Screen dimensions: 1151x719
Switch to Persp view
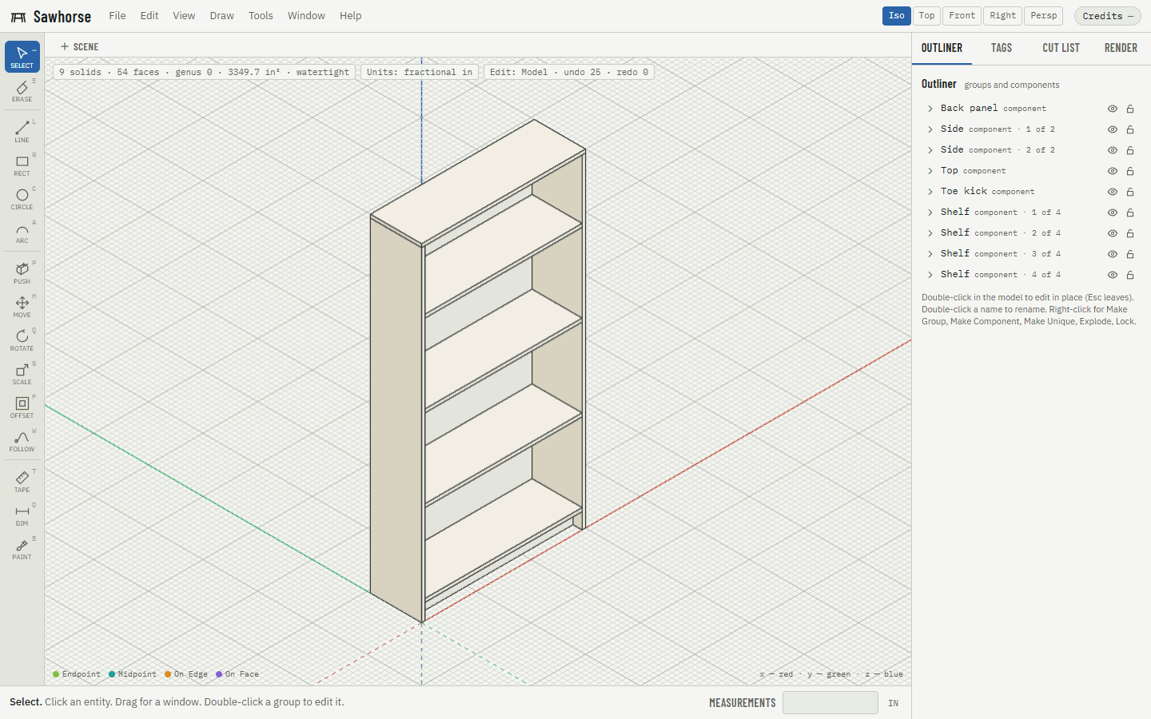pyautogui.click(x=1044, y=16)
